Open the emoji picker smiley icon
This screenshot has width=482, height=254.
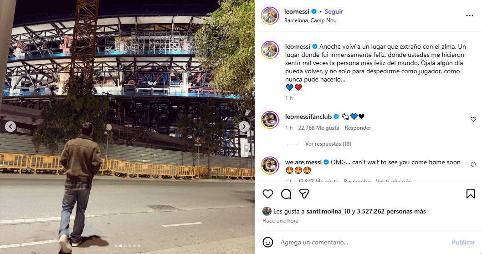point(268,242)
